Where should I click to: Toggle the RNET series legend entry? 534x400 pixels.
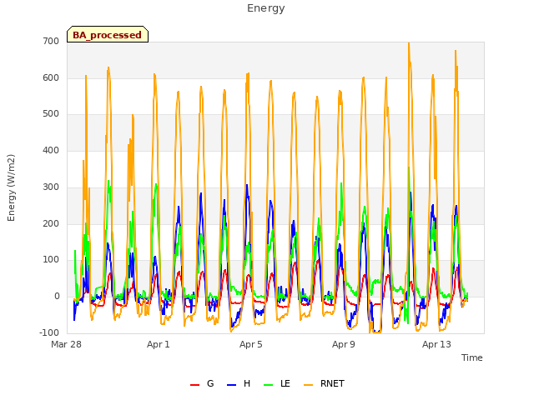point(324,383)
